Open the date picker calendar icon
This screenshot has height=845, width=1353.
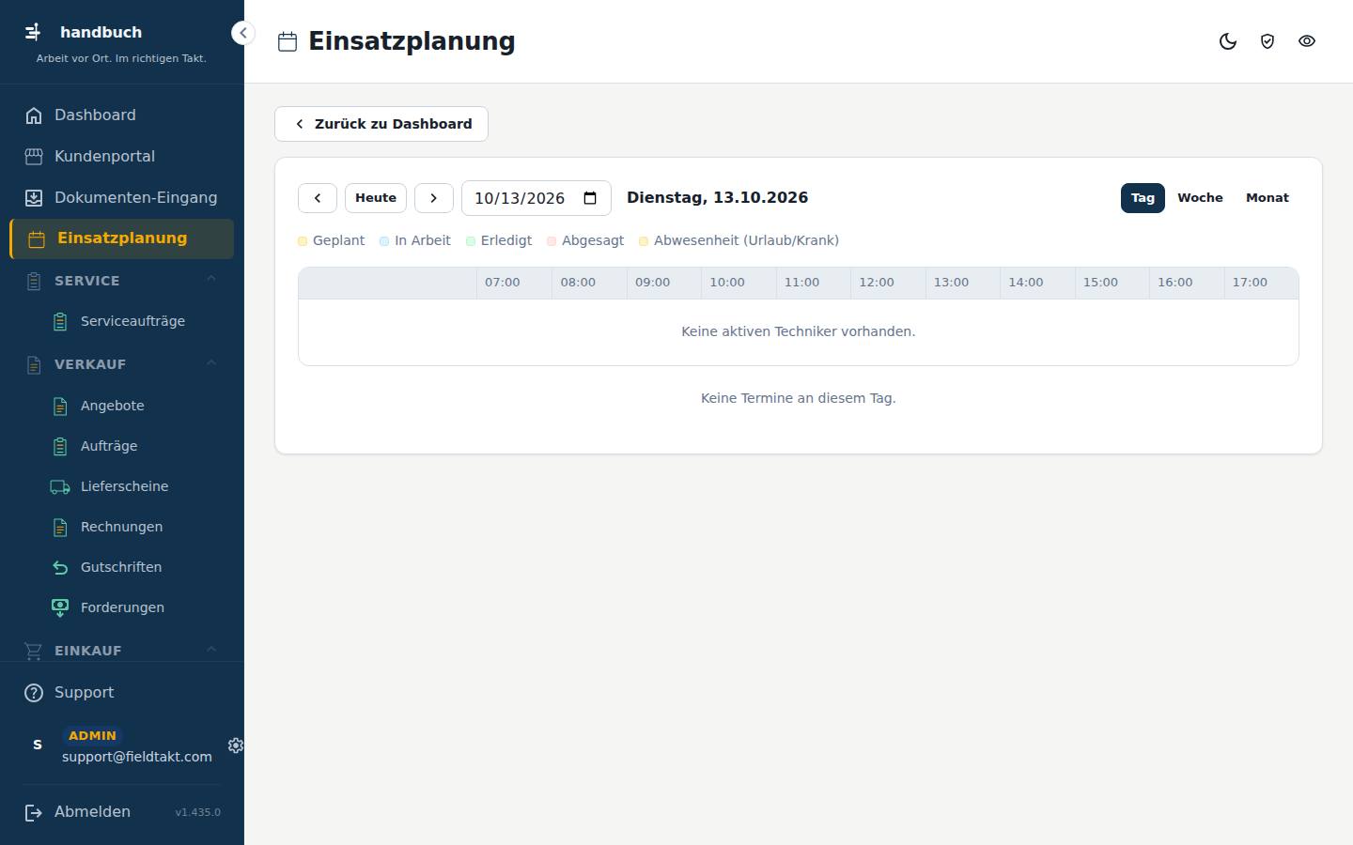(x=590, y=198)
